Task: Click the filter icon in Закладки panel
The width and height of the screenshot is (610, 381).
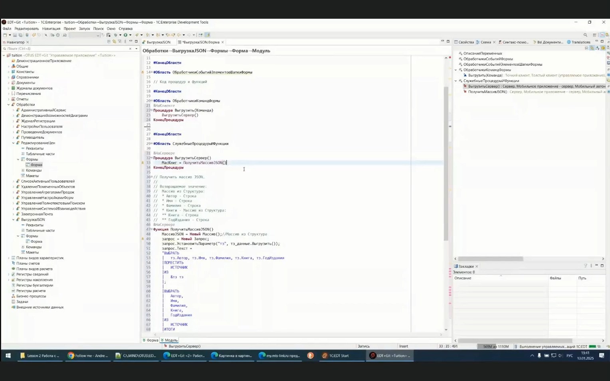Action: point(586,266)
